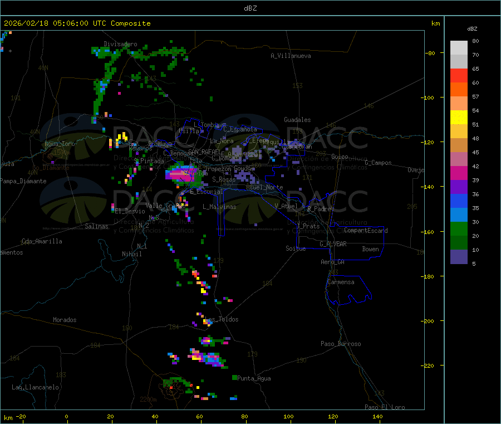Click the V_Atuel location label

286,206
